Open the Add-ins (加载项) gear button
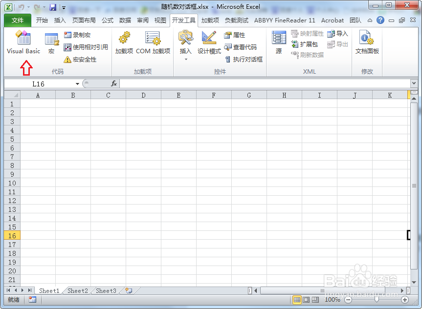Screen dimensions: 422x309 pos(124,42)
